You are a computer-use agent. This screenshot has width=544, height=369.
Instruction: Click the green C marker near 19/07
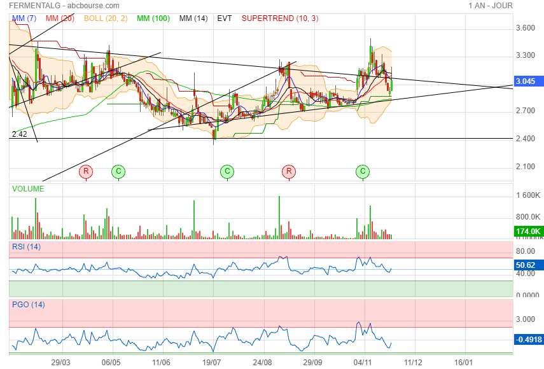[x=227, y=171]
